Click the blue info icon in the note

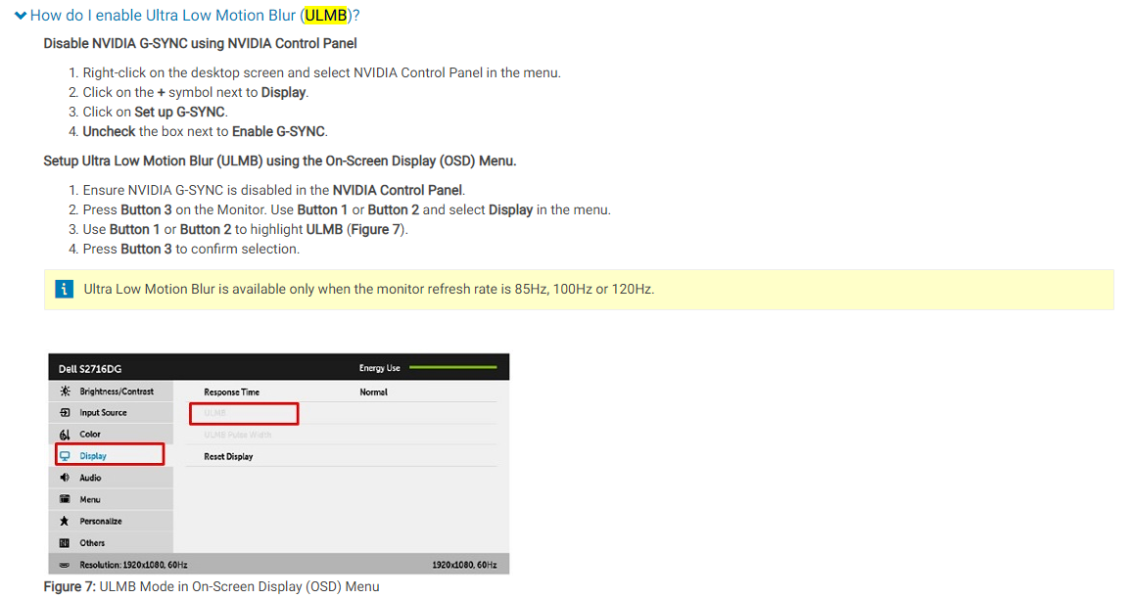pos(65,289)
